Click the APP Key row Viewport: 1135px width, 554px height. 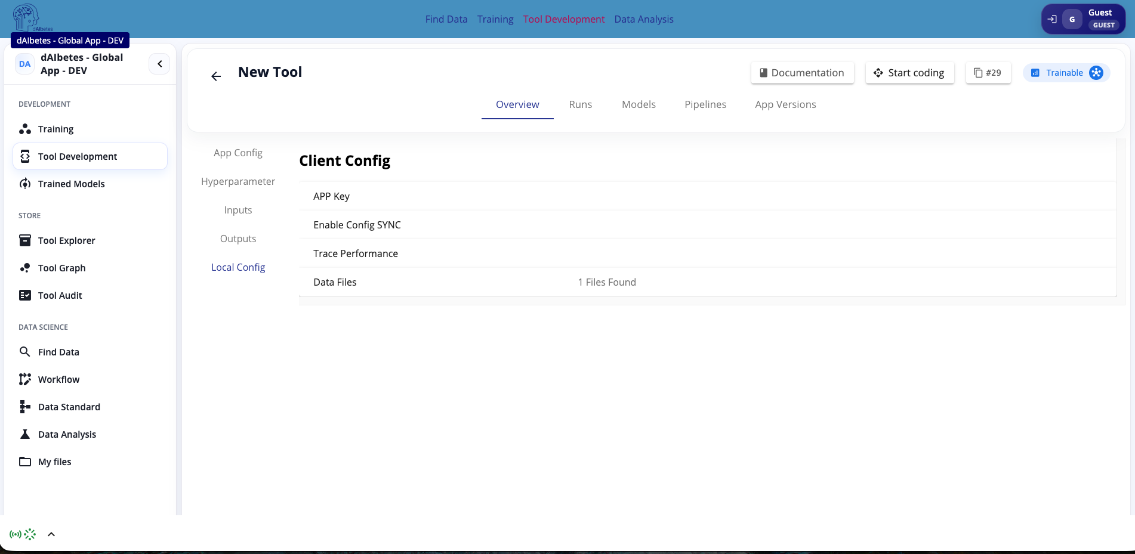point(708,196)
